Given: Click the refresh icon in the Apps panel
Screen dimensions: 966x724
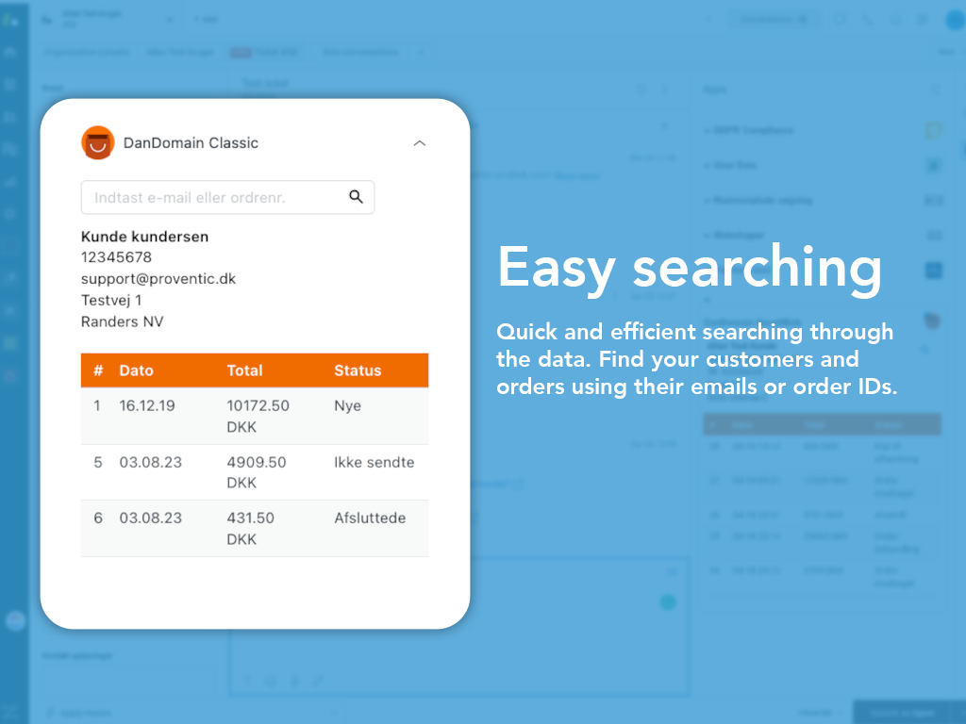Looking at the screenshot, I should click(x=936, y=89).
